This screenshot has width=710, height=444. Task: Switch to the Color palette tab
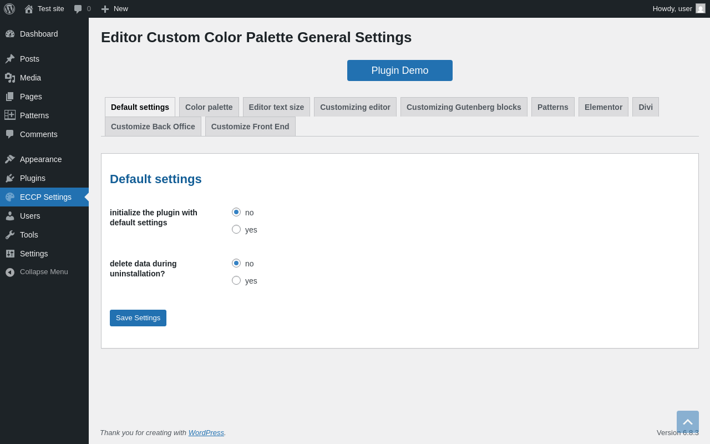point(209,107)
